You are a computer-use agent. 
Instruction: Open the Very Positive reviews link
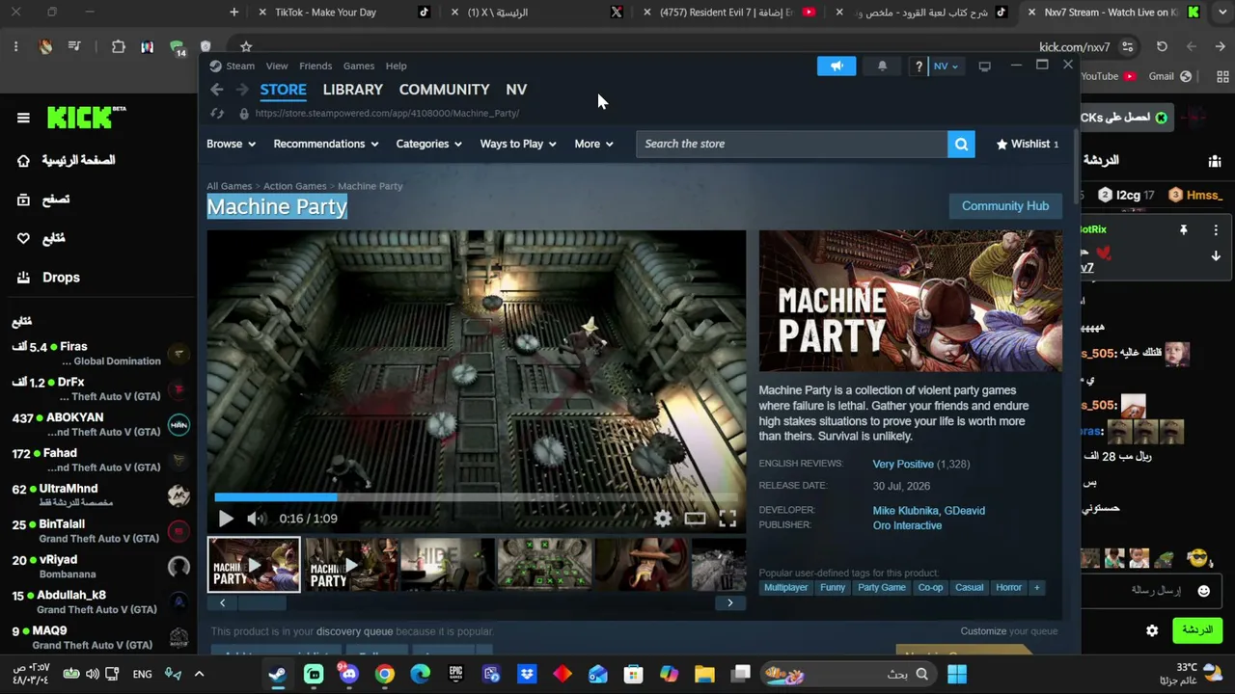[x=903, y=465]
